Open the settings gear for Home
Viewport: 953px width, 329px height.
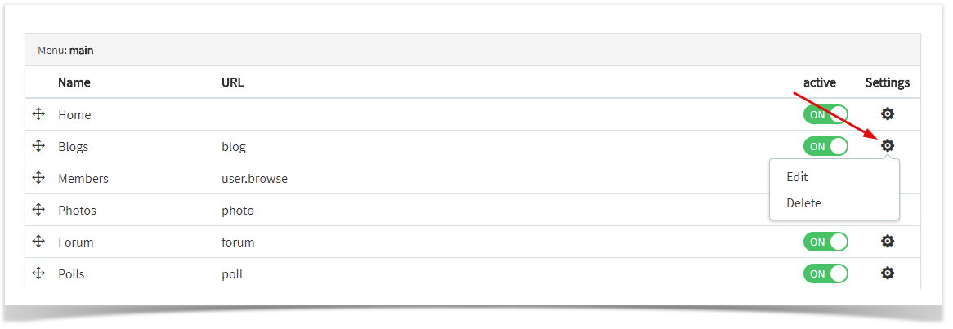(888, 114)
